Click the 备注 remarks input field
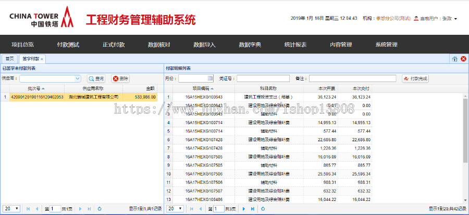Viewport: 469px width, 215px height. pyautogui.click(x=353, y=78)
